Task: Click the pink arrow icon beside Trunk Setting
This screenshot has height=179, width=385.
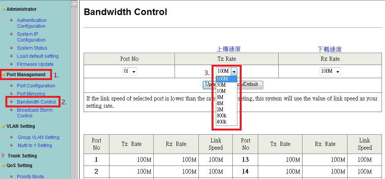Action: (x=3, y=156)
